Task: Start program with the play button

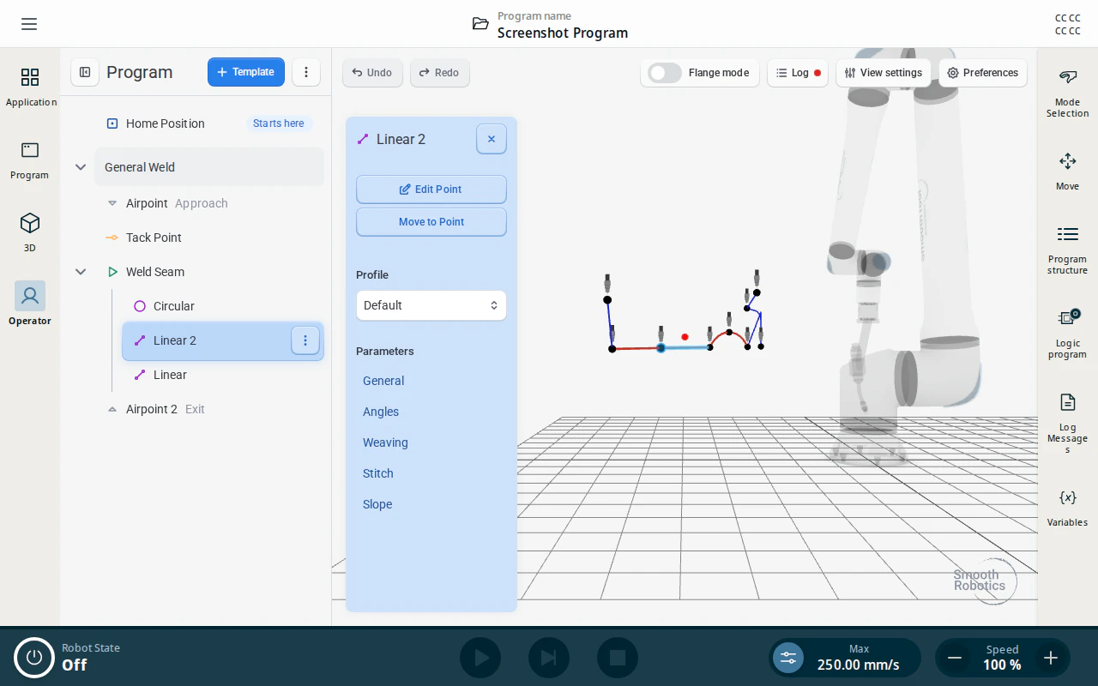Action: click(480, 658)
